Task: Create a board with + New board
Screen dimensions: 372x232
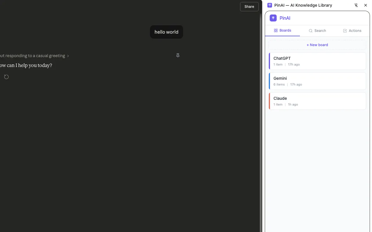Action: pyautogui.click(x=317, y=45)
